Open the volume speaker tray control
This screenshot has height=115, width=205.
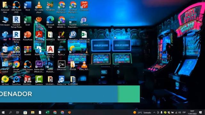[x=180, y=112]
